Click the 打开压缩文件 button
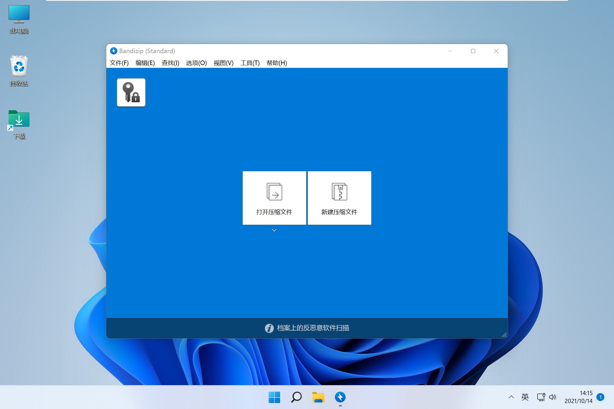 click(x=274, y=198)
